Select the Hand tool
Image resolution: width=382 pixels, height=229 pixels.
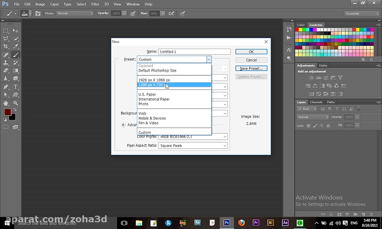[6, 103]
